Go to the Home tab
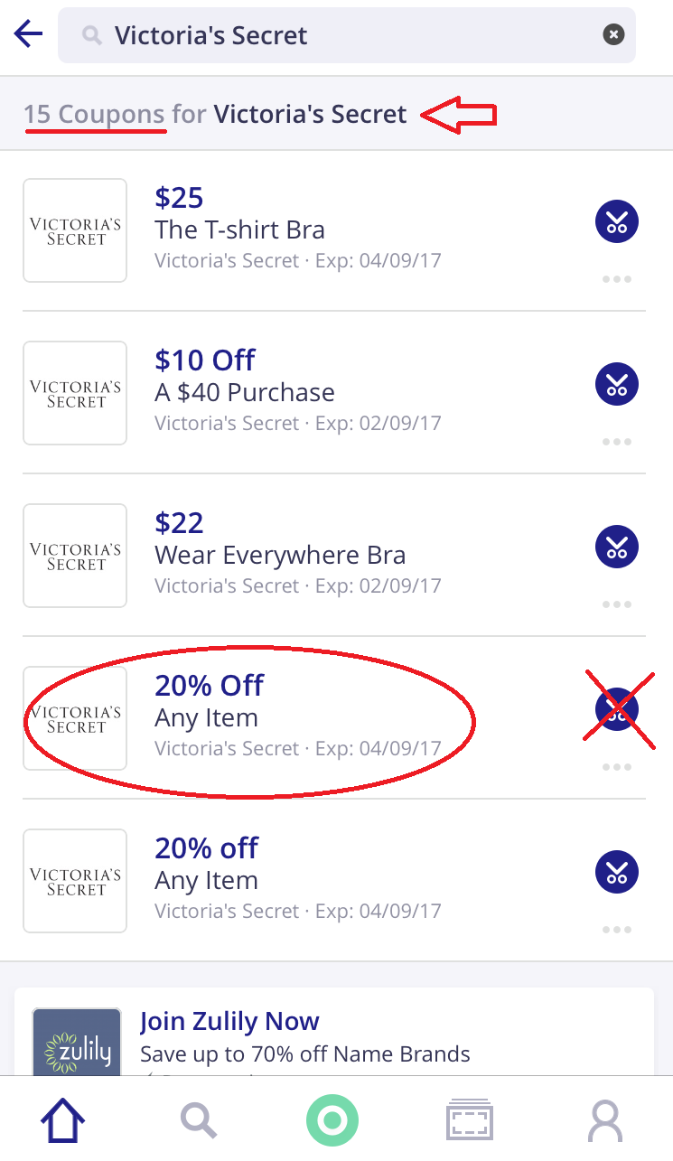 63,1121
